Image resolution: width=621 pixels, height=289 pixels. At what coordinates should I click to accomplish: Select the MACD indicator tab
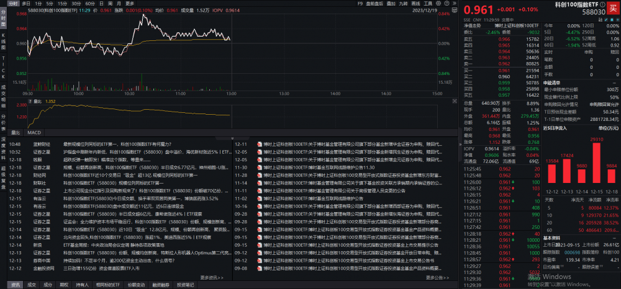[x=34, y=133]
